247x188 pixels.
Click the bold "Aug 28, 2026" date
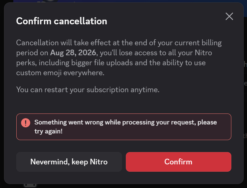coord(73,53)
